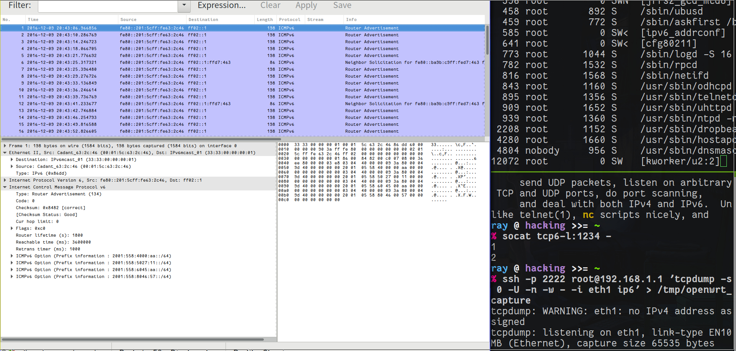Save the current filter
This screenshot has height=351, width=736.
[342, 5]
